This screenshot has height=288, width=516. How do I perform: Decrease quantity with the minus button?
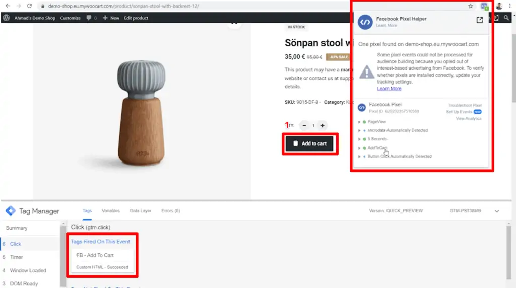click(304, 125)
